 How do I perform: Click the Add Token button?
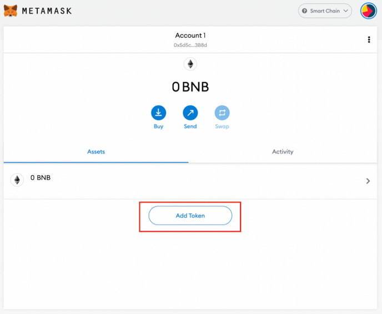(190, 216)
